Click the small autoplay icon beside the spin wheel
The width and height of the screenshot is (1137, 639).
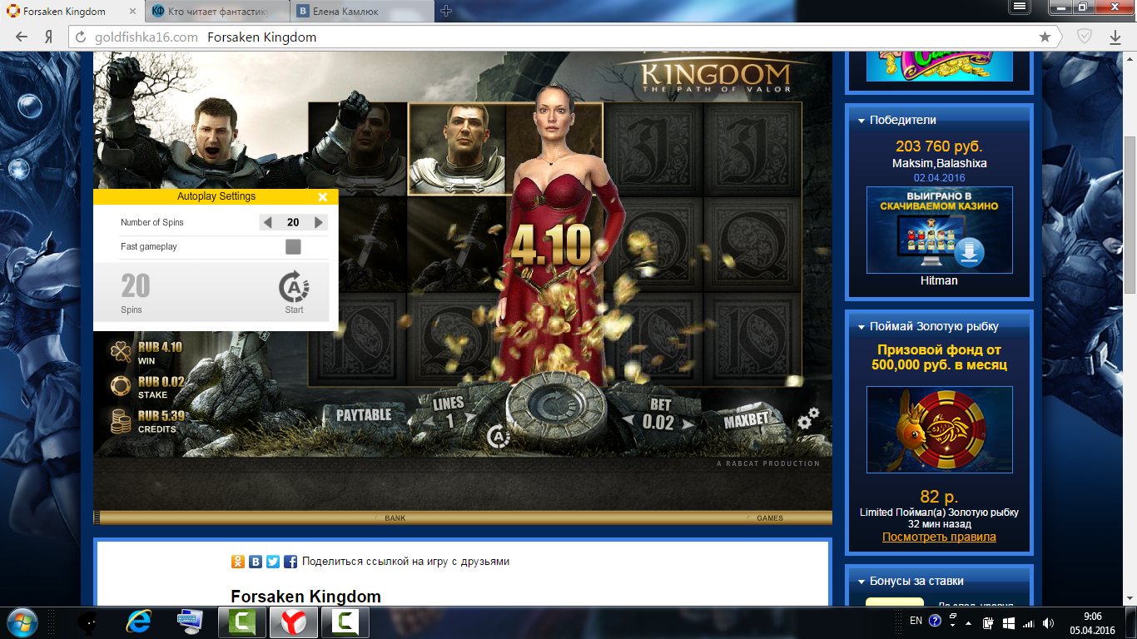point(497,434)
